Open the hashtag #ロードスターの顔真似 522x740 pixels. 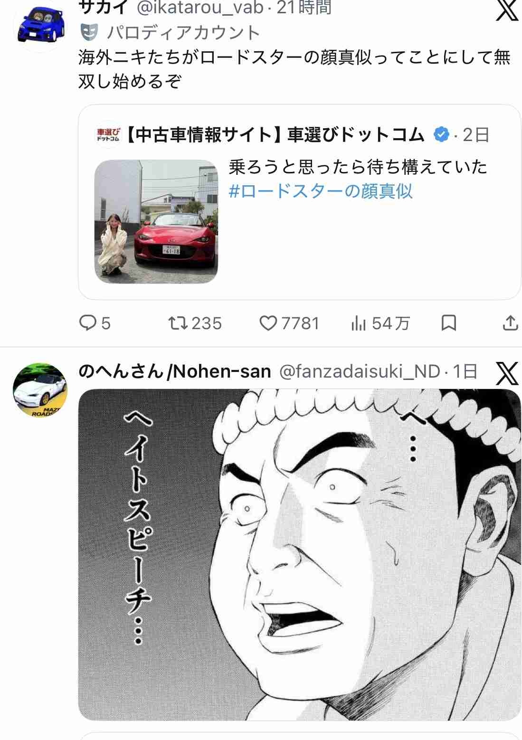(321, 191)
